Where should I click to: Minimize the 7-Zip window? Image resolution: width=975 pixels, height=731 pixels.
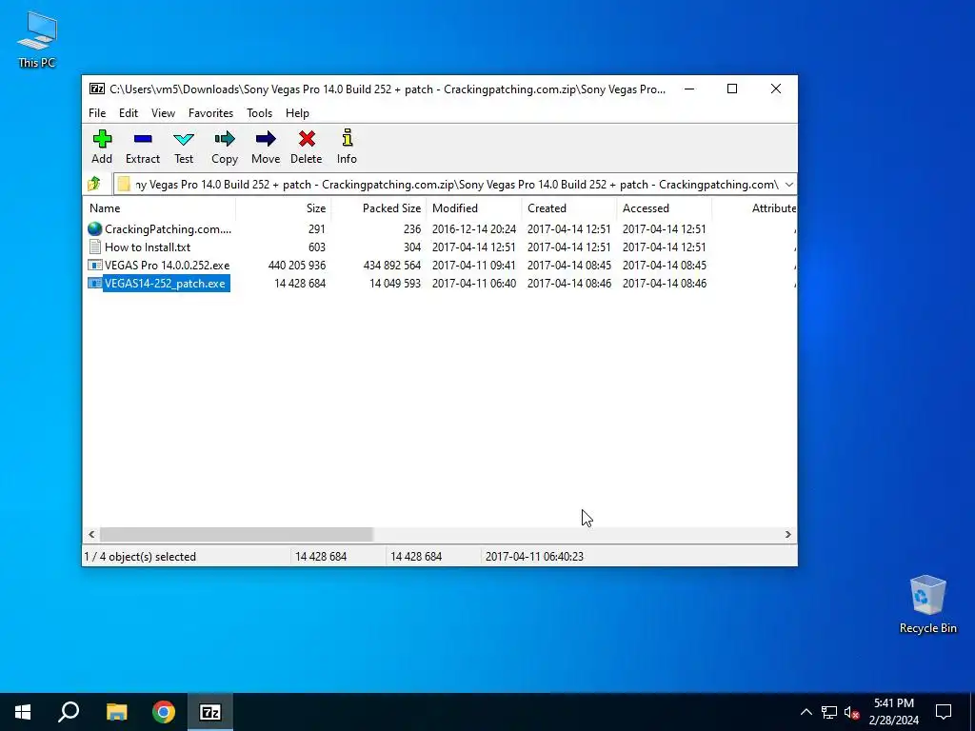(x=689, y=89)
